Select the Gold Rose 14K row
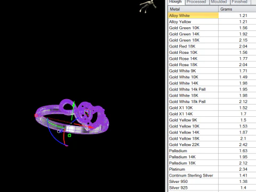Viewport: 256px width, 192px height. click(x=212, y=59)
